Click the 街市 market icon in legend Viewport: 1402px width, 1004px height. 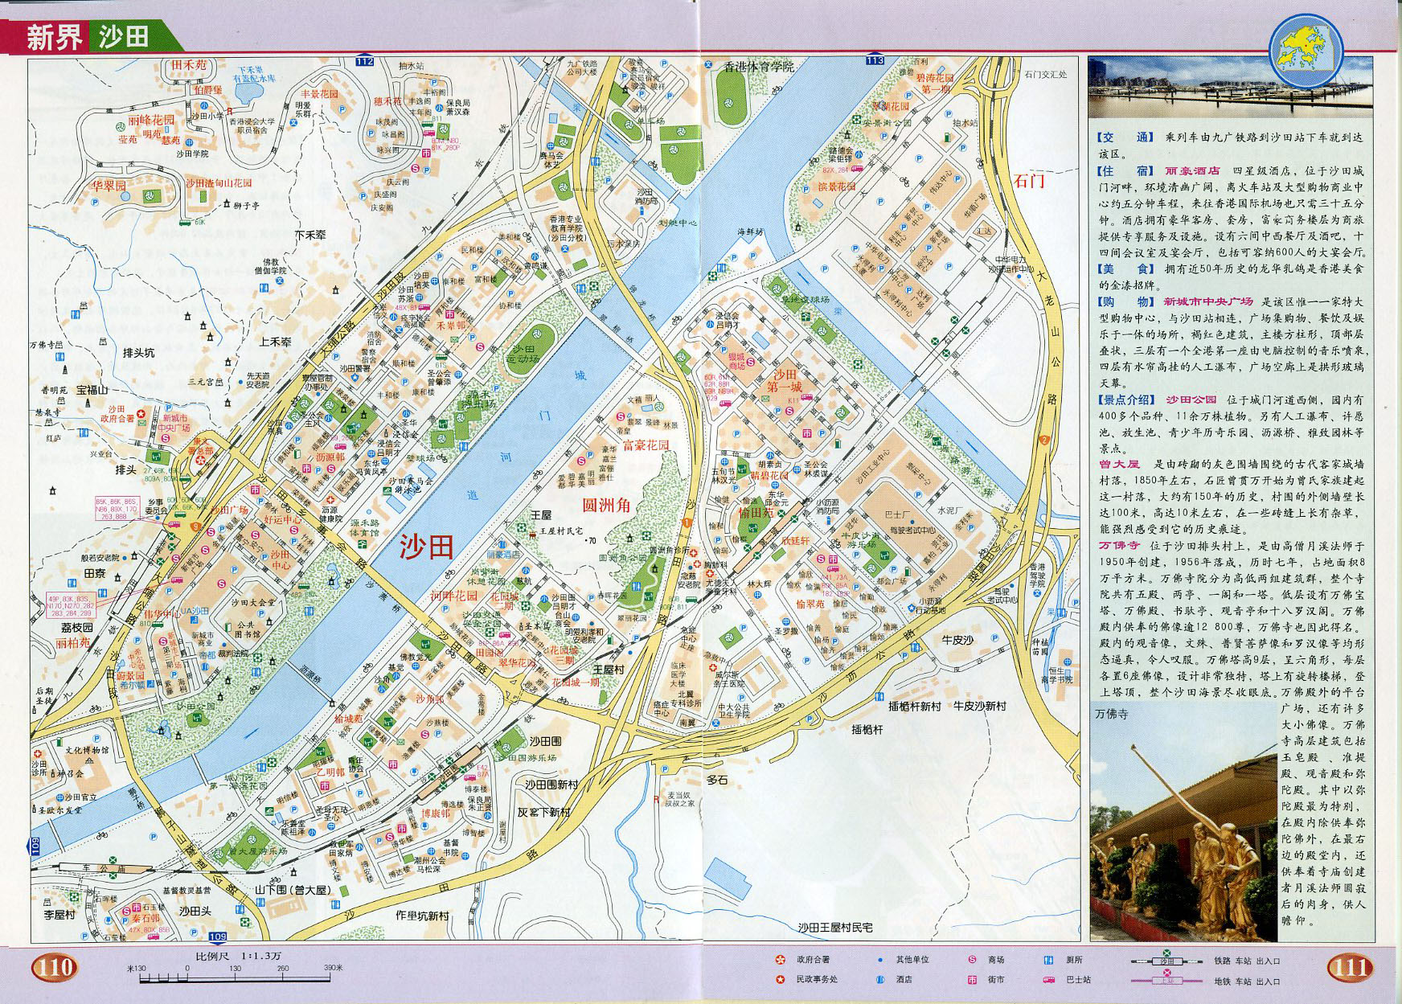(x=971, y=979)
